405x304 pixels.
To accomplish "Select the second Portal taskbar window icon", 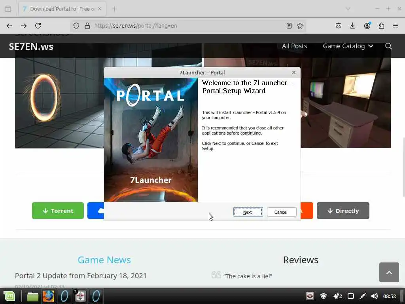I will [96, 296].
